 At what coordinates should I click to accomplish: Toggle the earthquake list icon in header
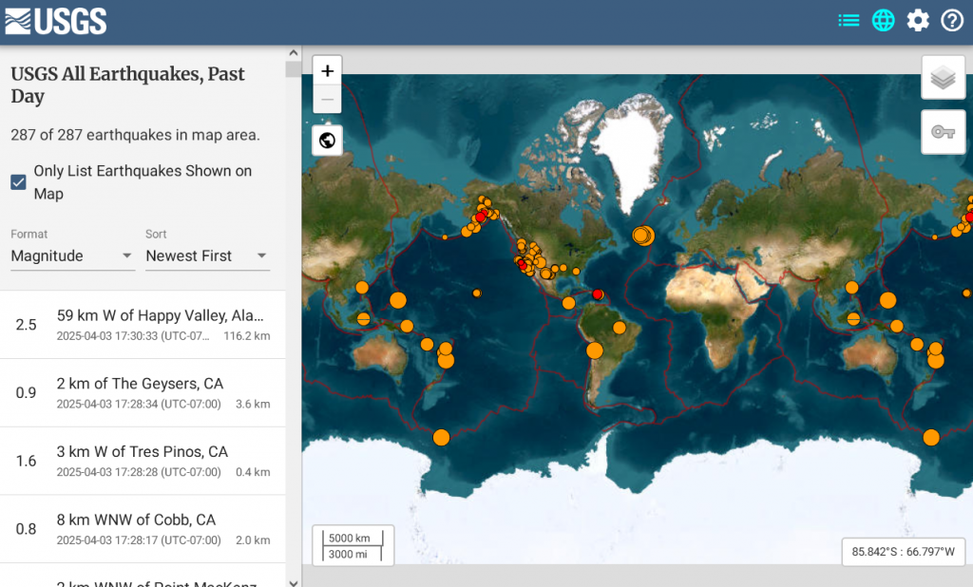[x=849, y=21]
